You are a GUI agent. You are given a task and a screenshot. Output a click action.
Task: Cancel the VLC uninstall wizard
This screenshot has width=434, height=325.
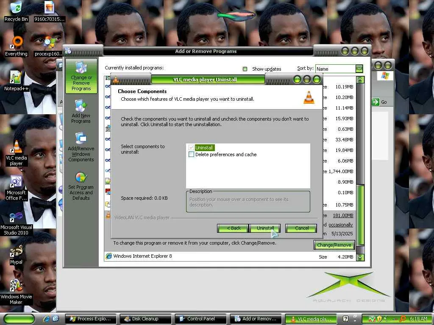[301, 228]
